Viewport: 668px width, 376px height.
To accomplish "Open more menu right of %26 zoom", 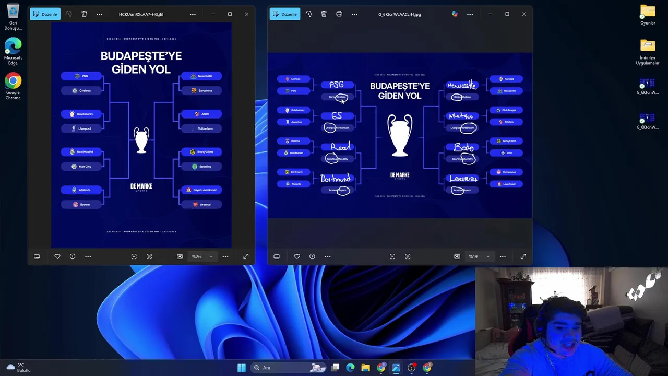I will pyautogui.click(x=225, y=256).
